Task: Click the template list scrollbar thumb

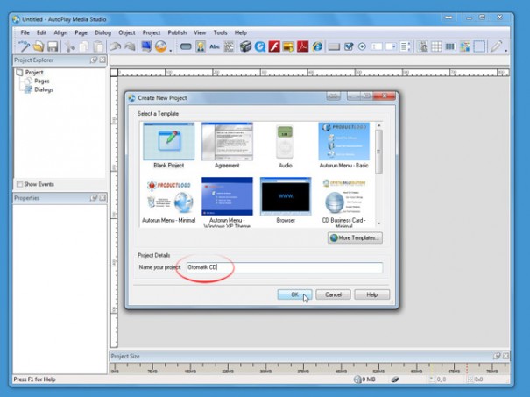Action: (379, 152)
